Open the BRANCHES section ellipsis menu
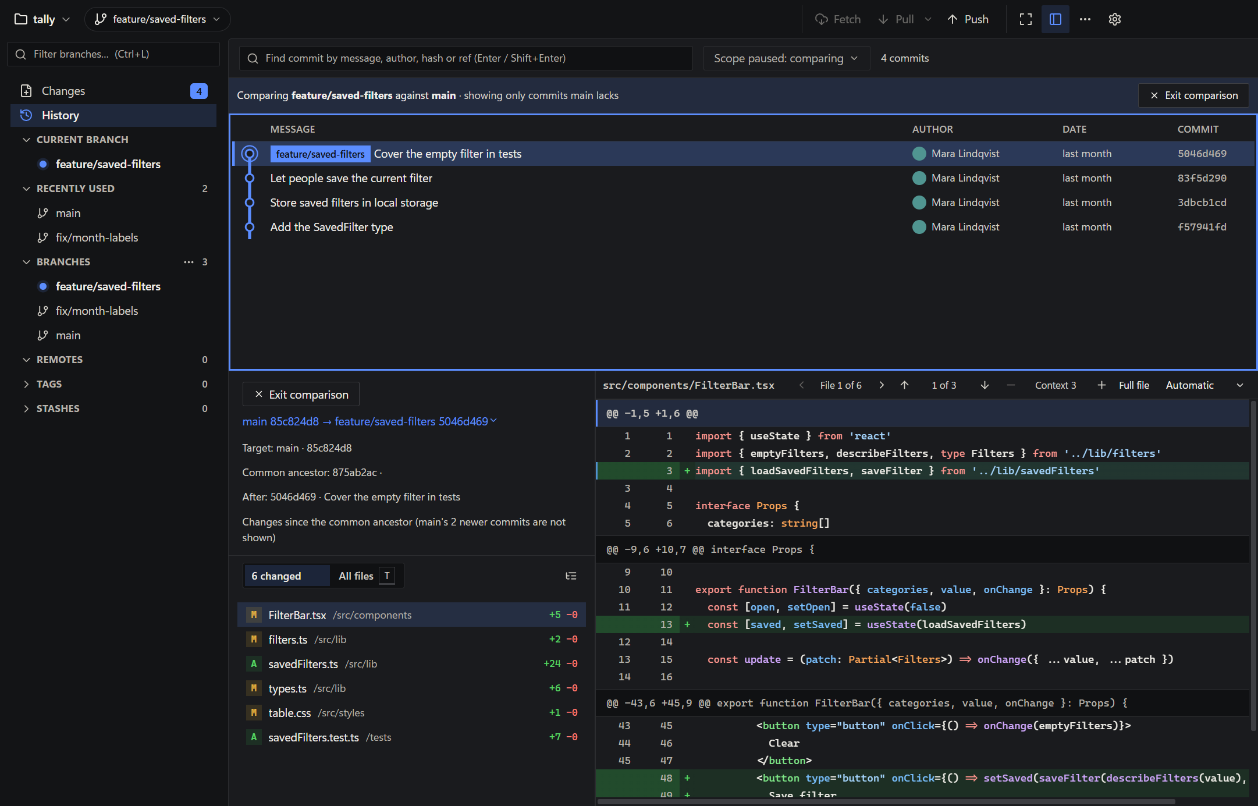 [189, 262]
